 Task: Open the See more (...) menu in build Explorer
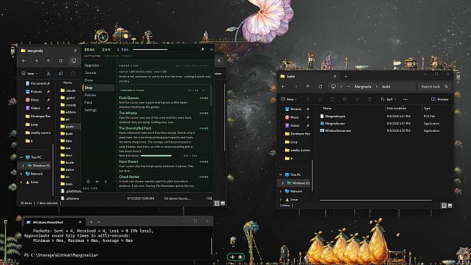(x=405, y=99)
